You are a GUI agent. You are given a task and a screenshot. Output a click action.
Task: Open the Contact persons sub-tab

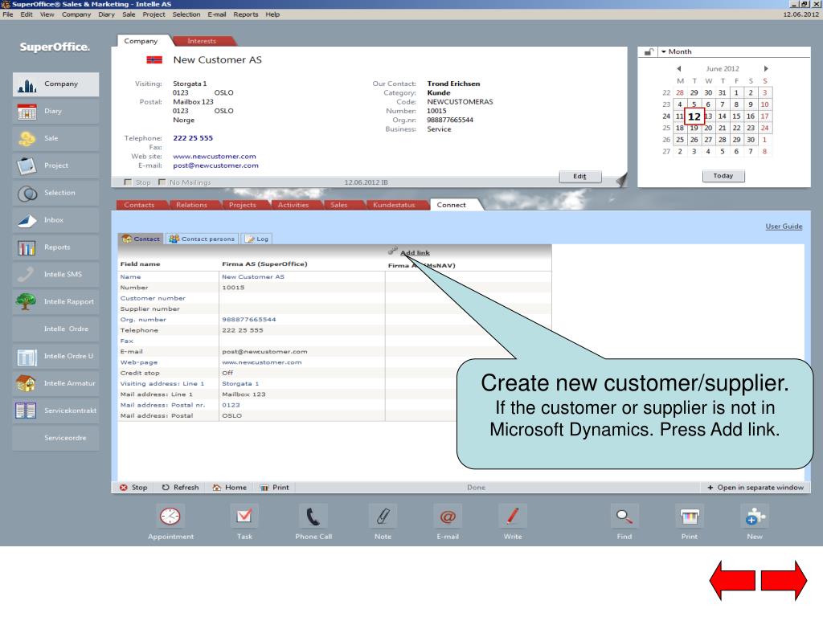tap(202, 239)
